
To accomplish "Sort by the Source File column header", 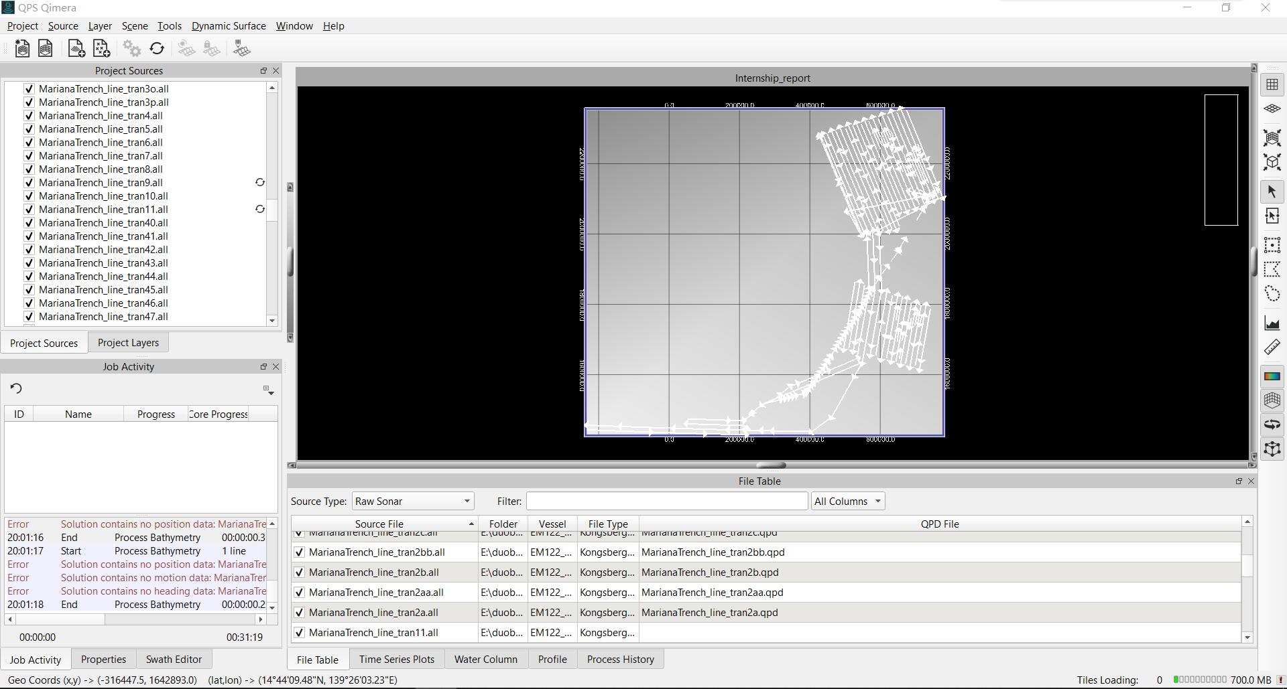I will [x=384, y=524].
